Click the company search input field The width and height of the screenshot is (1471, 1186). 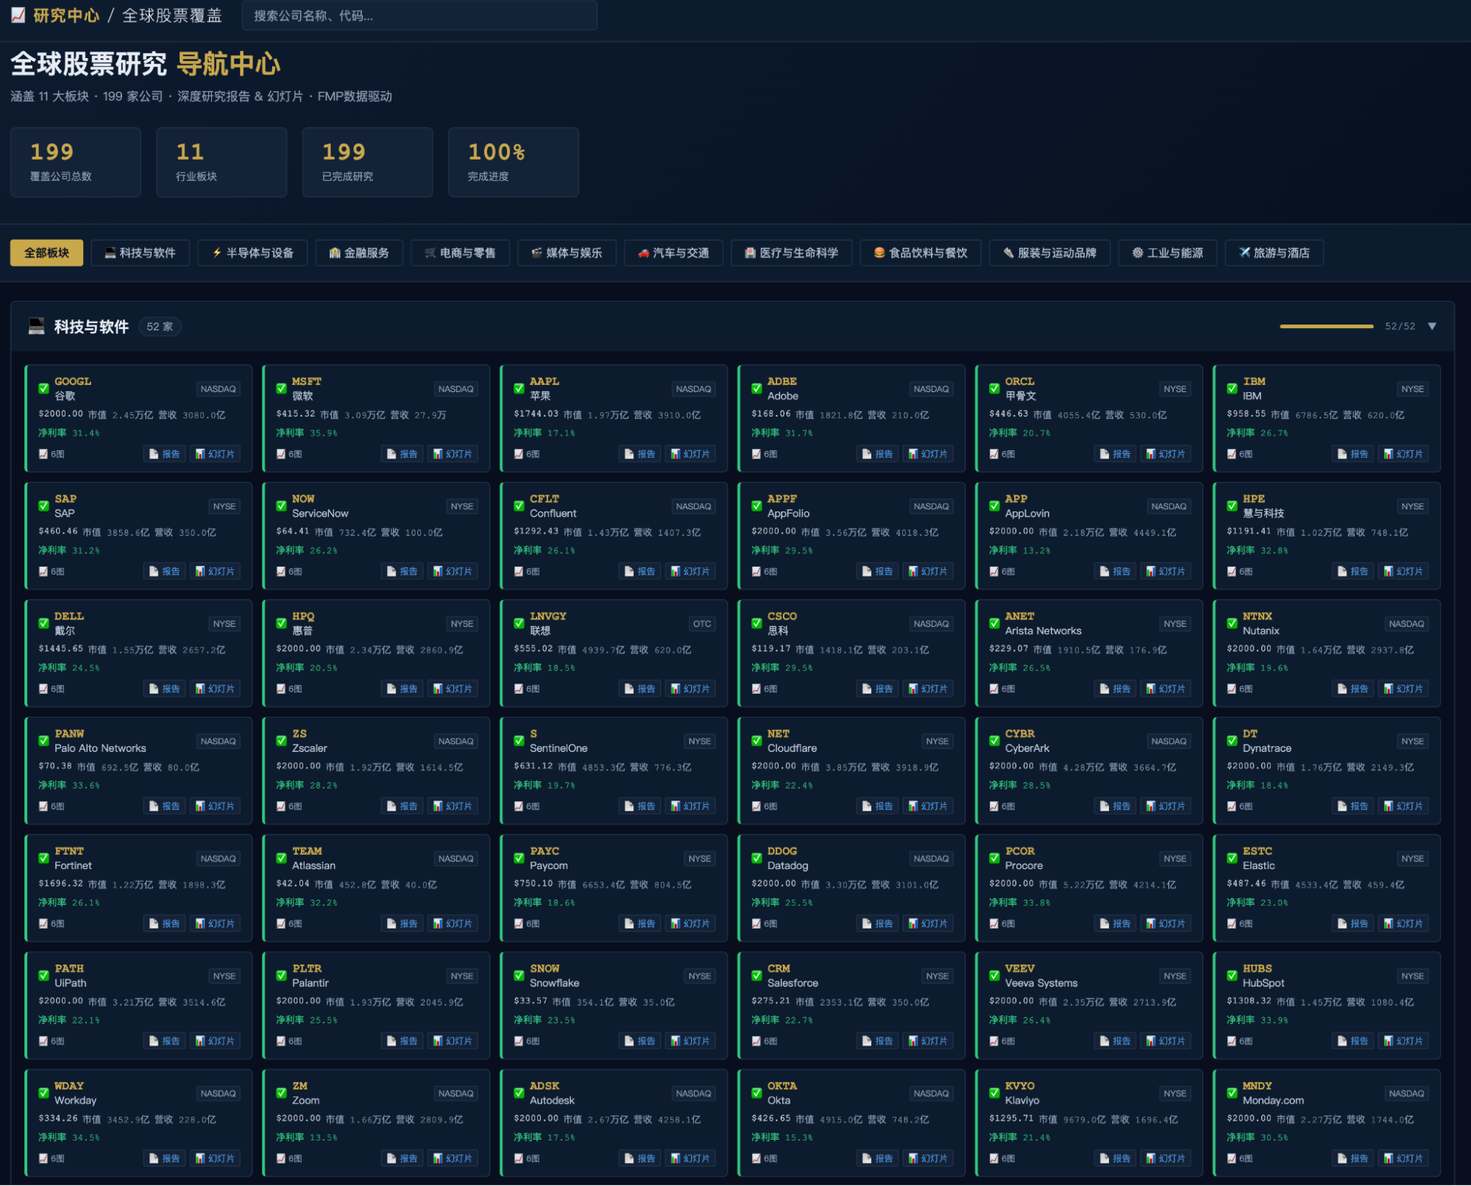point(419,15)
